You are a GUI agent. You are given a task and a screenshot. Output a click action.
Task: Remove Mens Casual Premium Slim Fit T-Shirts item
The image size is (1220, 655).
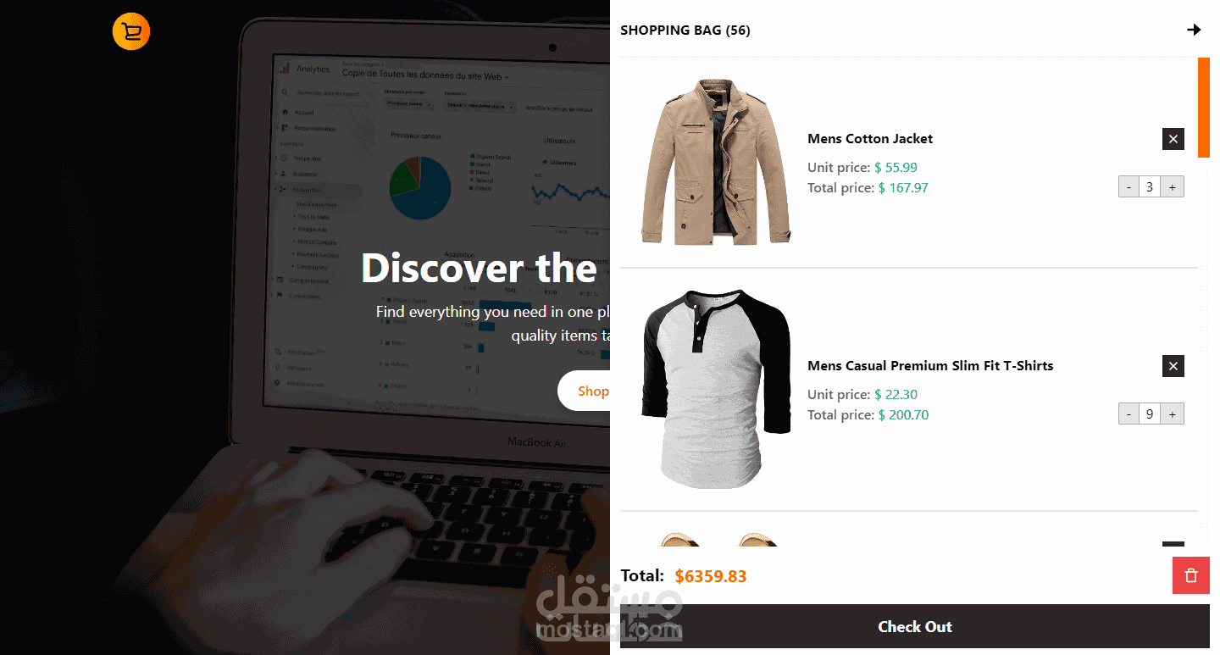1173,366
